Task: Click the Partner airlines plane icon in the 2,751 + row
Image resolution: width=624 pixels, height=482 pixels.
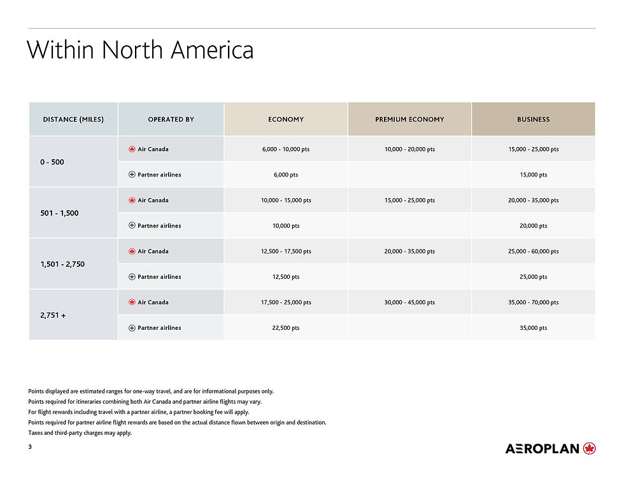Action: pos(132,328)
